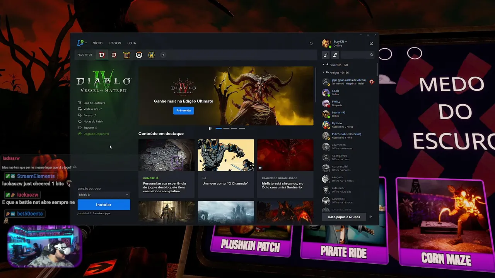Select friend japa (jean carlos de abreu)
This screenshot has height=278, width=495.
coord(348,82)
